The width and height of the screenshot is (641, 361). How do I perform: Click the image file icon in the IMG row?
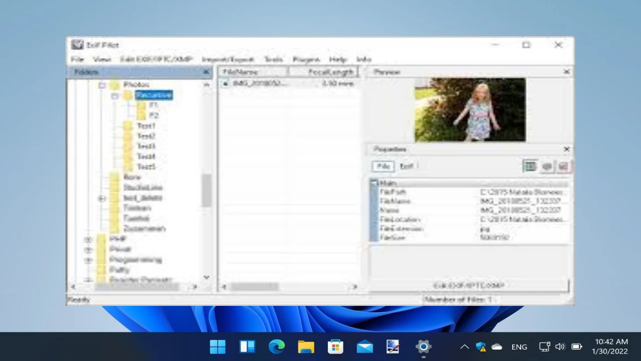[225, 84]
